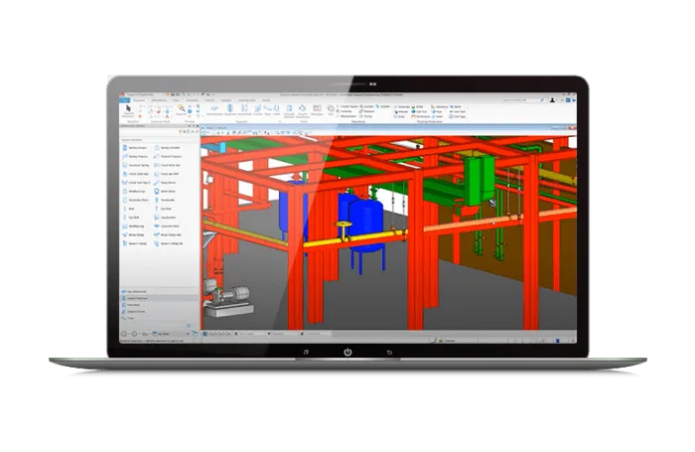695x452 pixels.
Task: Open the File tab
Action: coord(125,99)
